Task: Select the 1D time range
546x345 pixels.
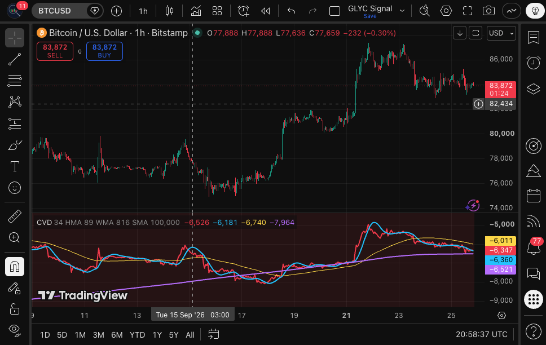Action: [x=45, y=335]
